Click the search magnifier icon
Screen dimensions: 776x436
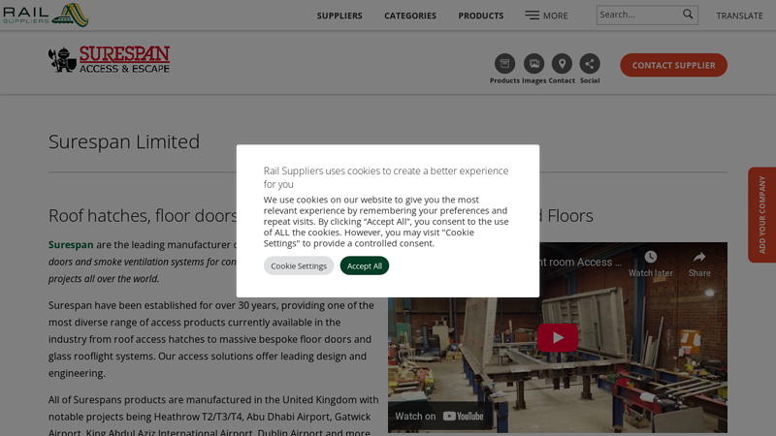click(x=688, y=15)
